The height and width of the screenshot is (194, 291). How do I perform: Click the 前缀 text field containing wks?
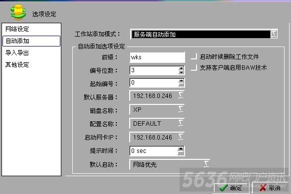point(157,57)
